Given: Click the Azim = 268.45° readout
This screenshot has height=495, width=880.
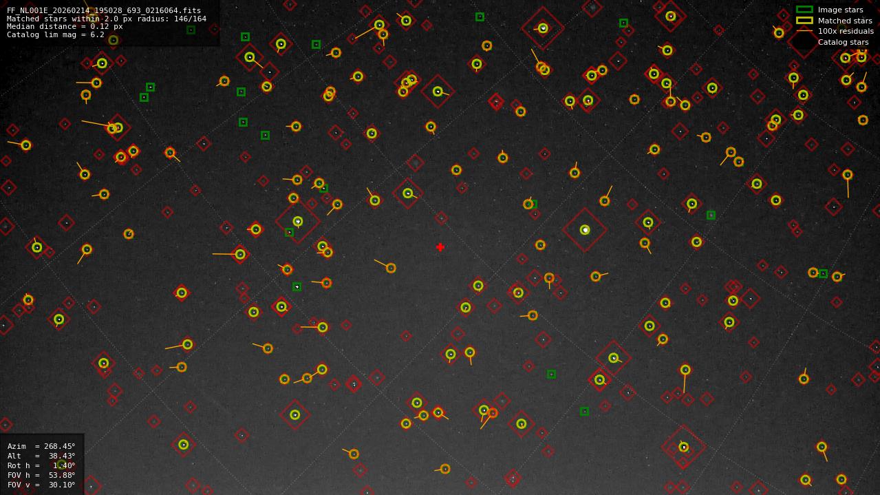Looking at the screenshot, I should pos(41,446).
